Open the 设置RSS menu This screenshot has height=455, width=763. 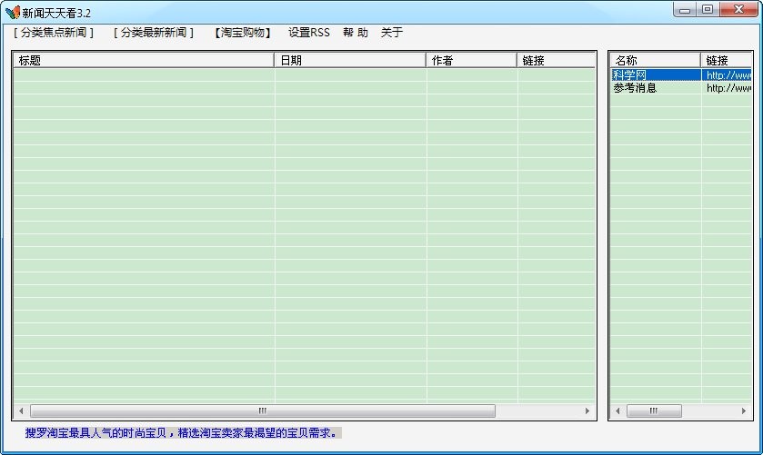click(x=309, y=33)
